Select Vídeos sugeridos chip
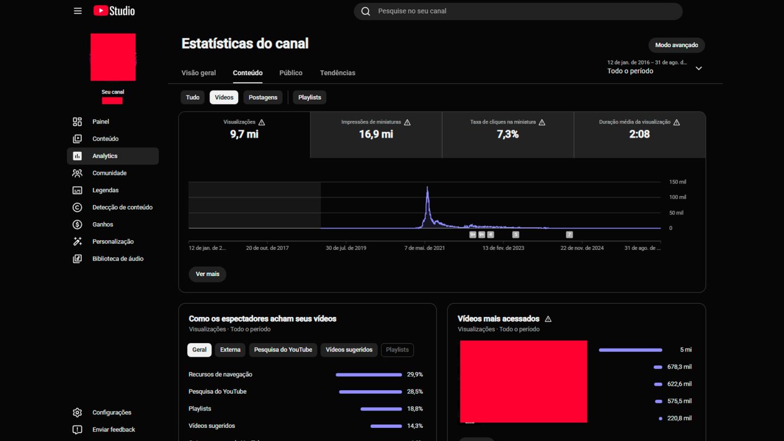Viewport: 784px width, 441px height. click(349, 350)
